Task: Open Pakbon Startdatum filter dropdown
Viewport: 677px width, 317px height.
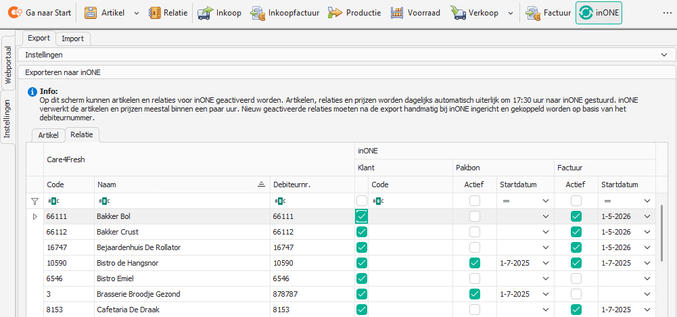Action: tap(546, 201)
